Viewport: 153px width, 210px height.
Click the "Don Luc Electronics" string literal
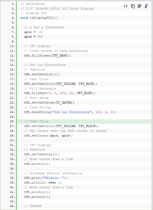click(x=71, y=112)
